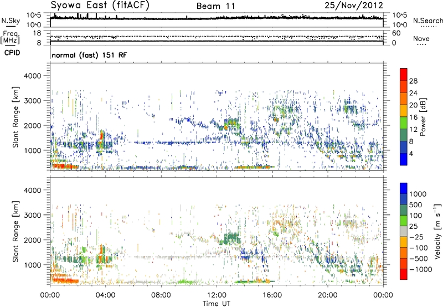Click the '100' label on the velocity color bar
Viewport: 443px width, 307px height.
click(x=416, y=216)
